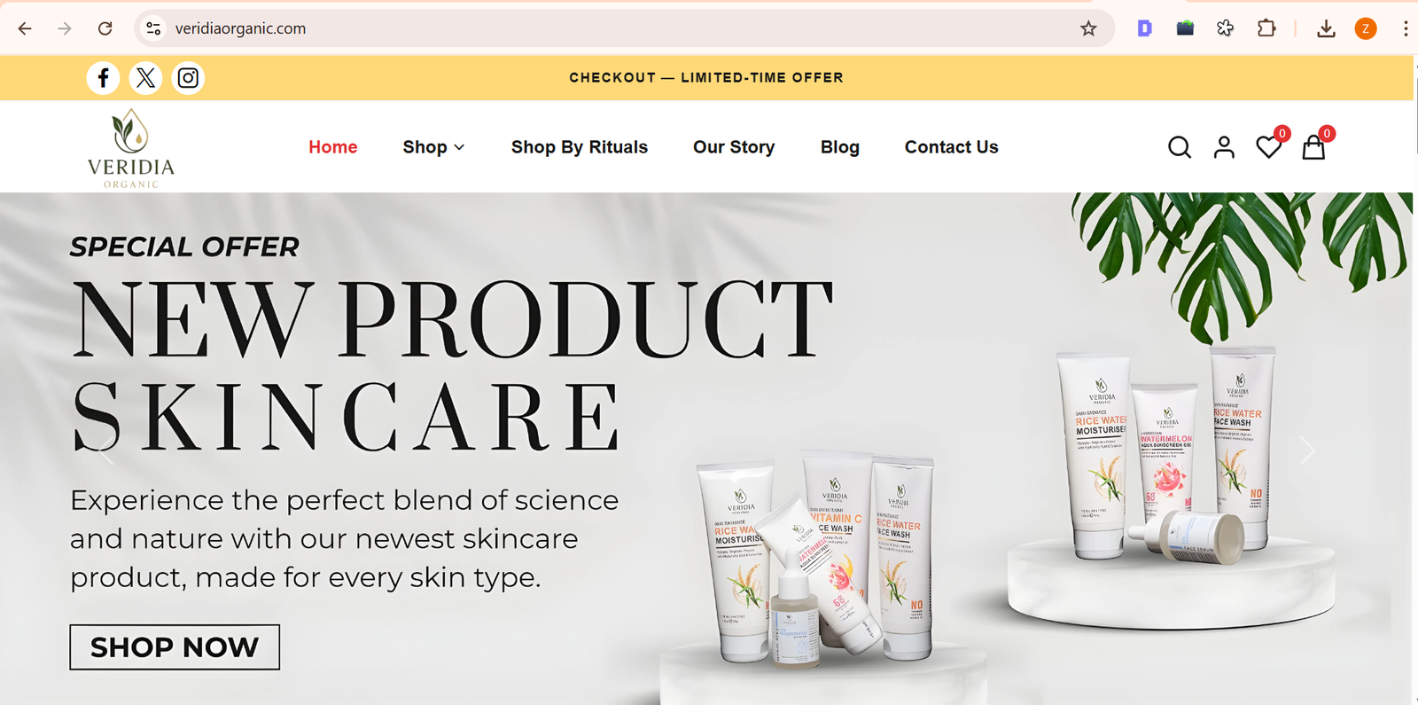Open the Facebook social icon
This screenshot has height=705, width=1418.
pyautogui.click(x=103, y=78)
